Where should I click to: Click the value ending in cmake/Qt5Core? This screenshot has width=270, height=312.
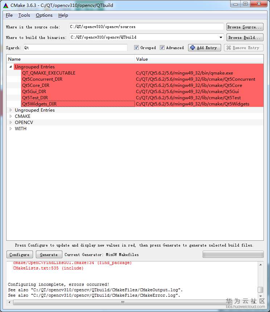pyautogui.click(x=189, y=85)
